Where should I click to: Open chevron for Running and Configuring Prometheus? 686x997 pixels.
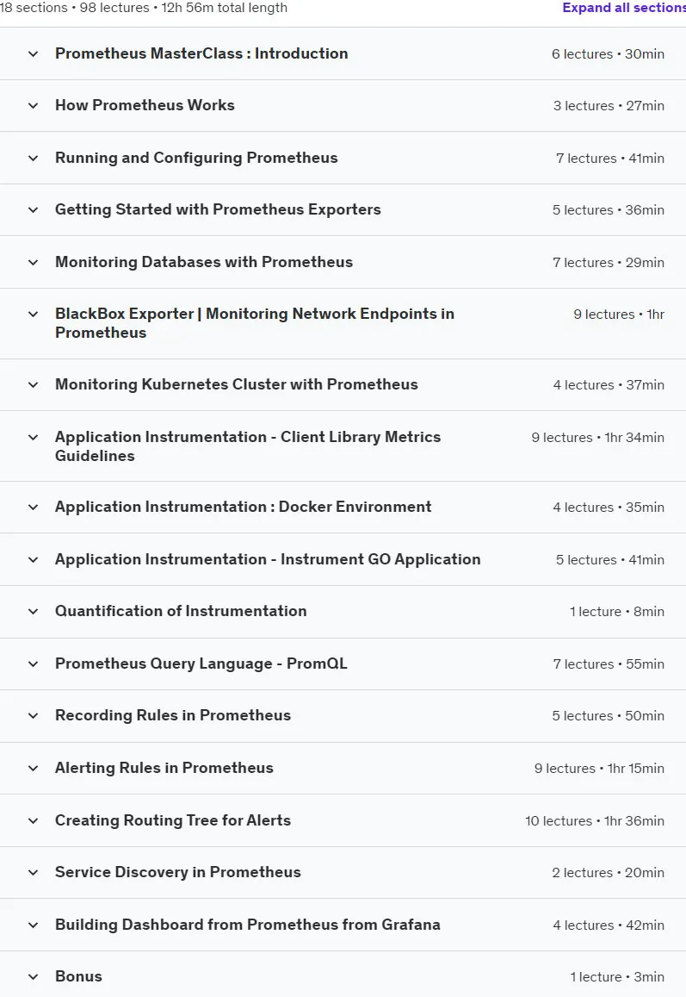pos(33,159)
